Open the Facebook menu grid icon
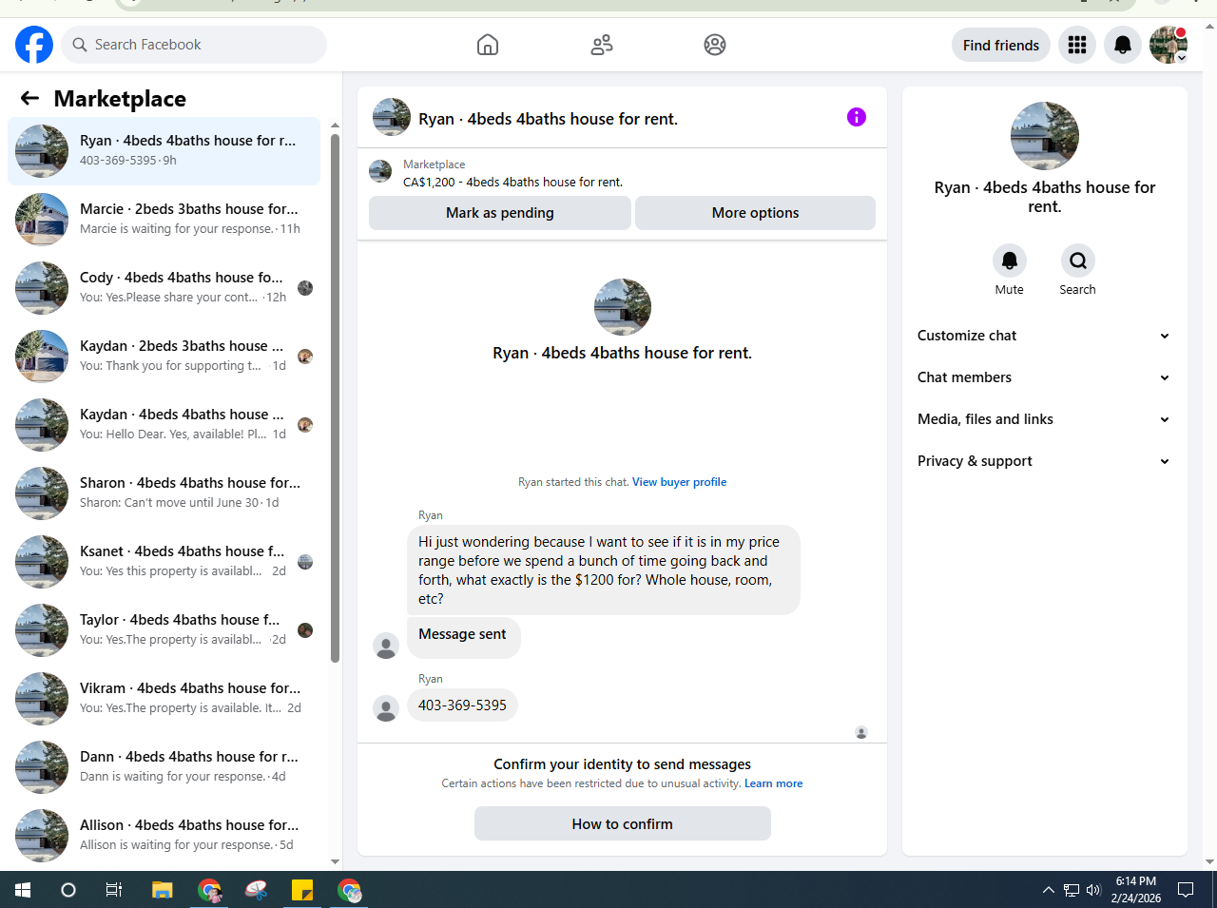The image size is (1217, 908). click(x=1077, y=45)
